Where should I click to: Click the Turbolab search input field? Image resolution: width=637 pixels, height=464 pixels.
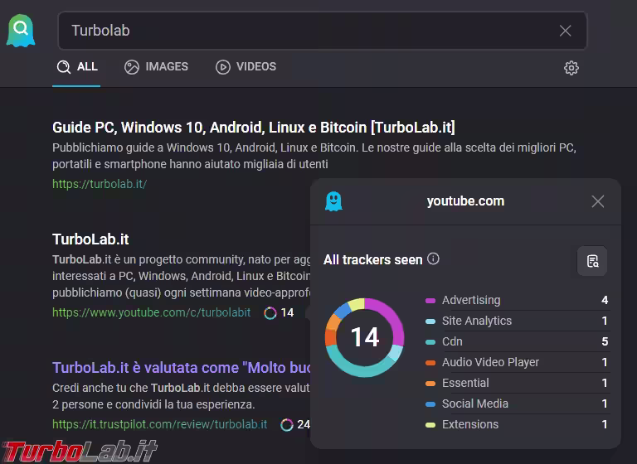click(x=323, y=31)
